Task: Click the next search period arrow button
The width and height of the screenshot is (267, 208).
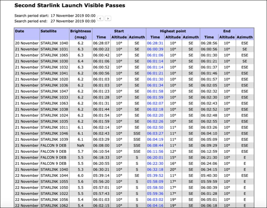Action: [x=108, y=18]
